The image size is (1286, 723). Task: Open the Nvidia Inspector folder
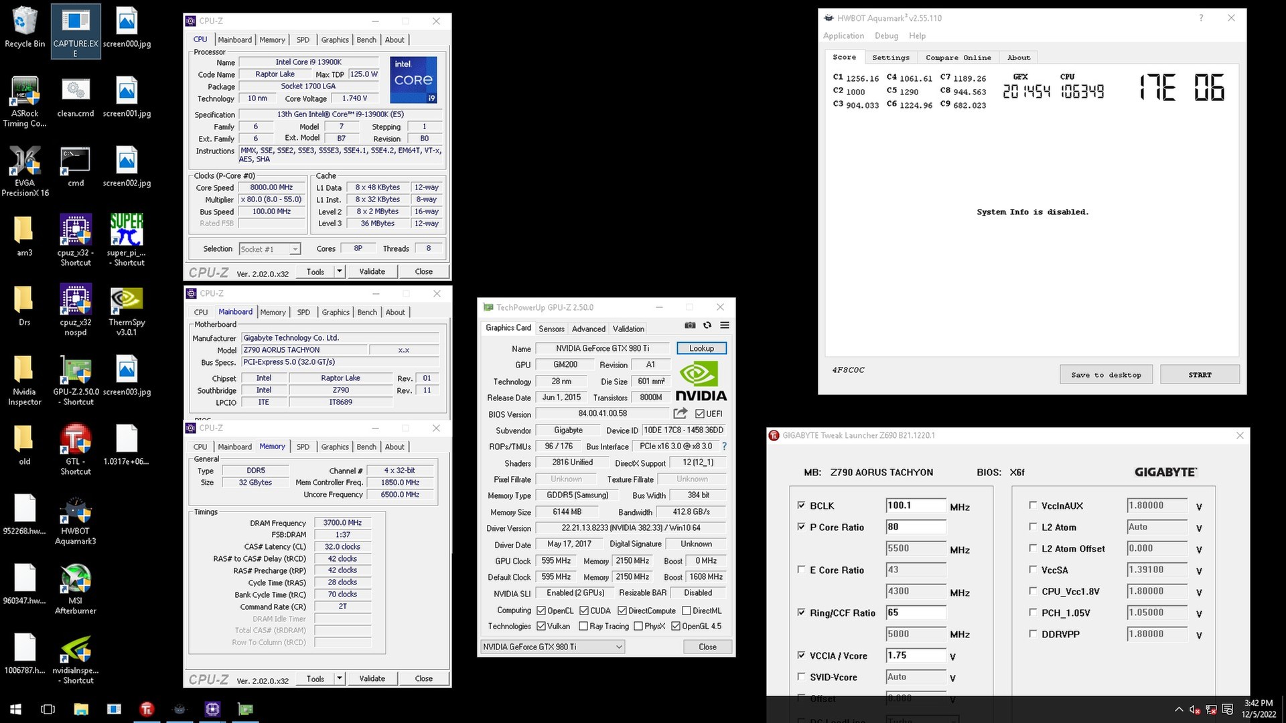coord(25,380)
